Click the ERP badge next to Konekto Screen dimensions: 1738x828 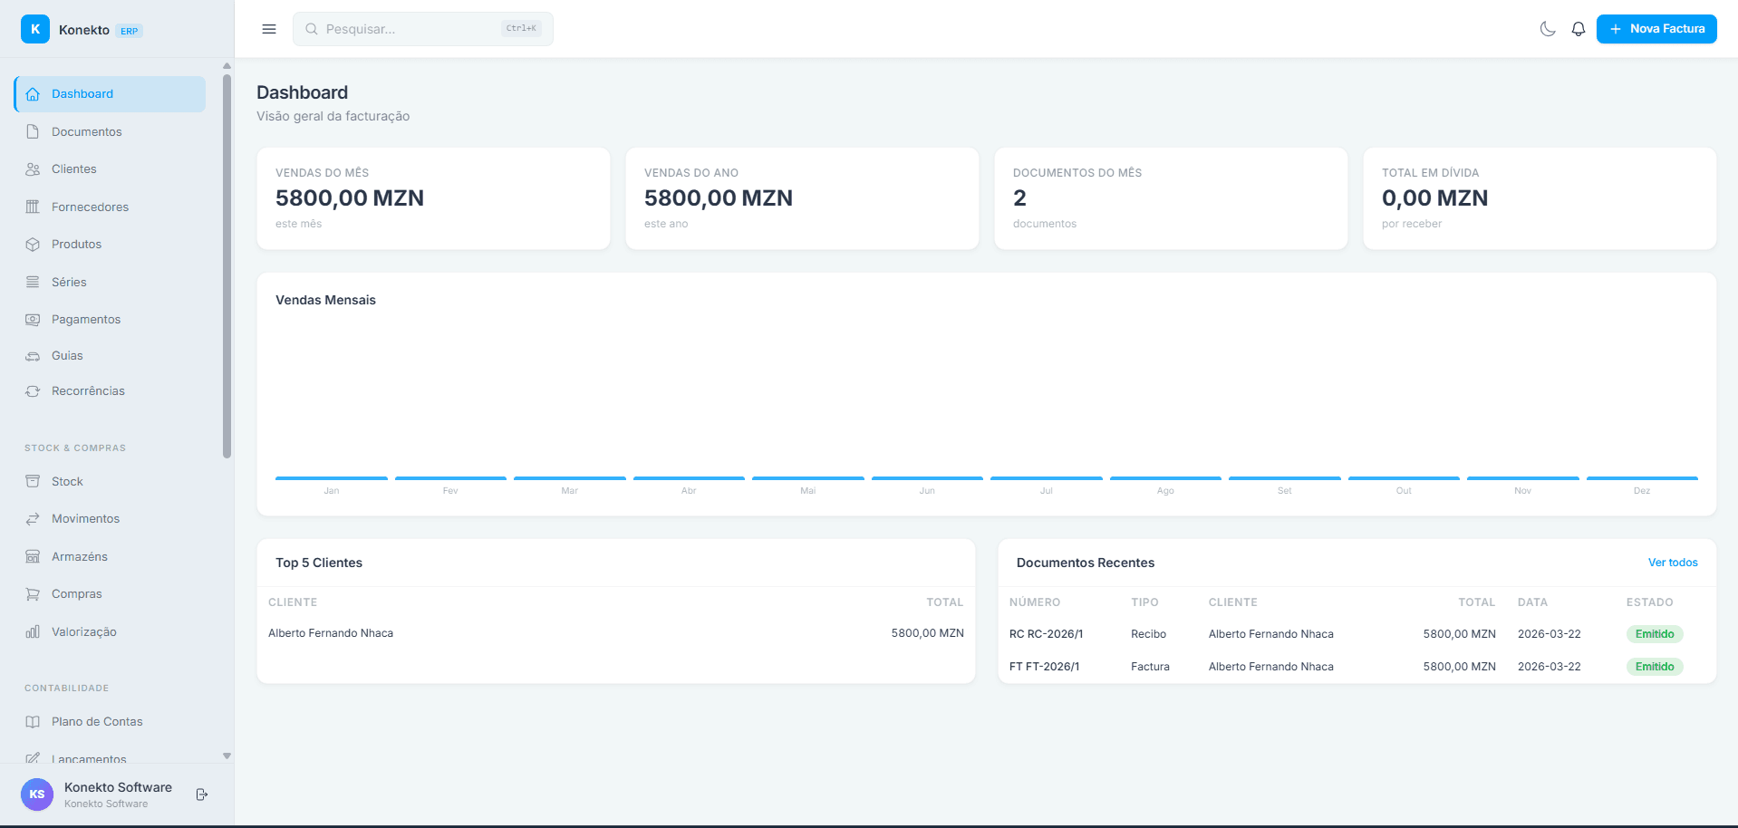(x=130, y=31)
